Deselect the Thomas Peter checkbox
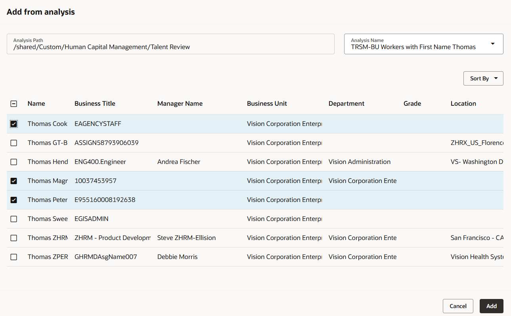The width and height of the screenshot is (511, 316). coord(14,200)
